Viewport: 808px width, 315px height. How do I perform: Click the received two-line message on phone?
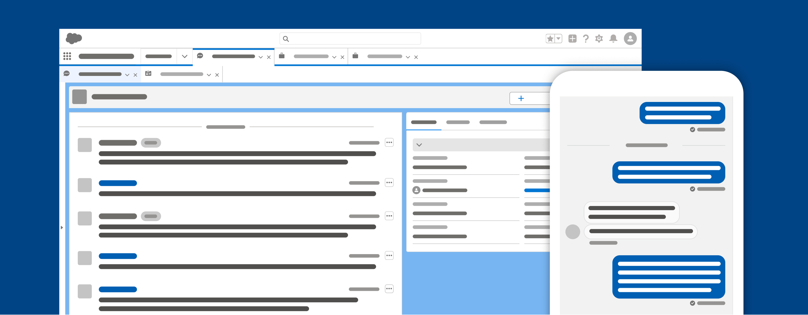[x=631, y=212]
